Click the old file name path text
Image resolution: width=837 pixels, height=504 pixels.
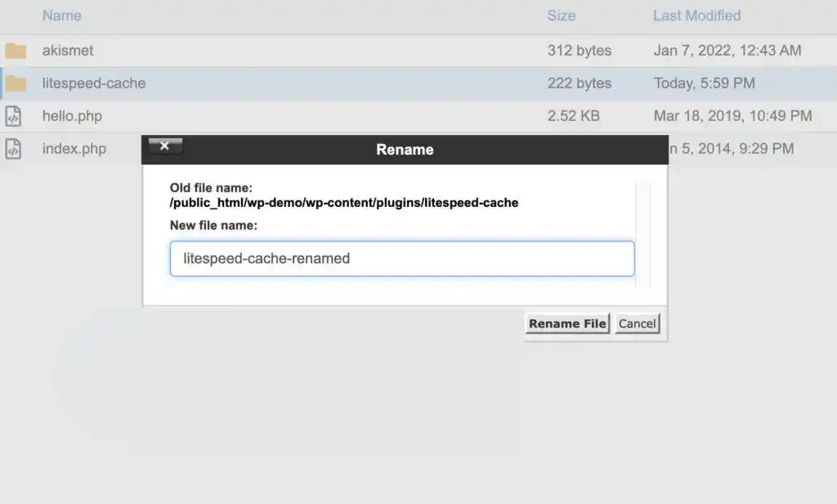(343, 202)
